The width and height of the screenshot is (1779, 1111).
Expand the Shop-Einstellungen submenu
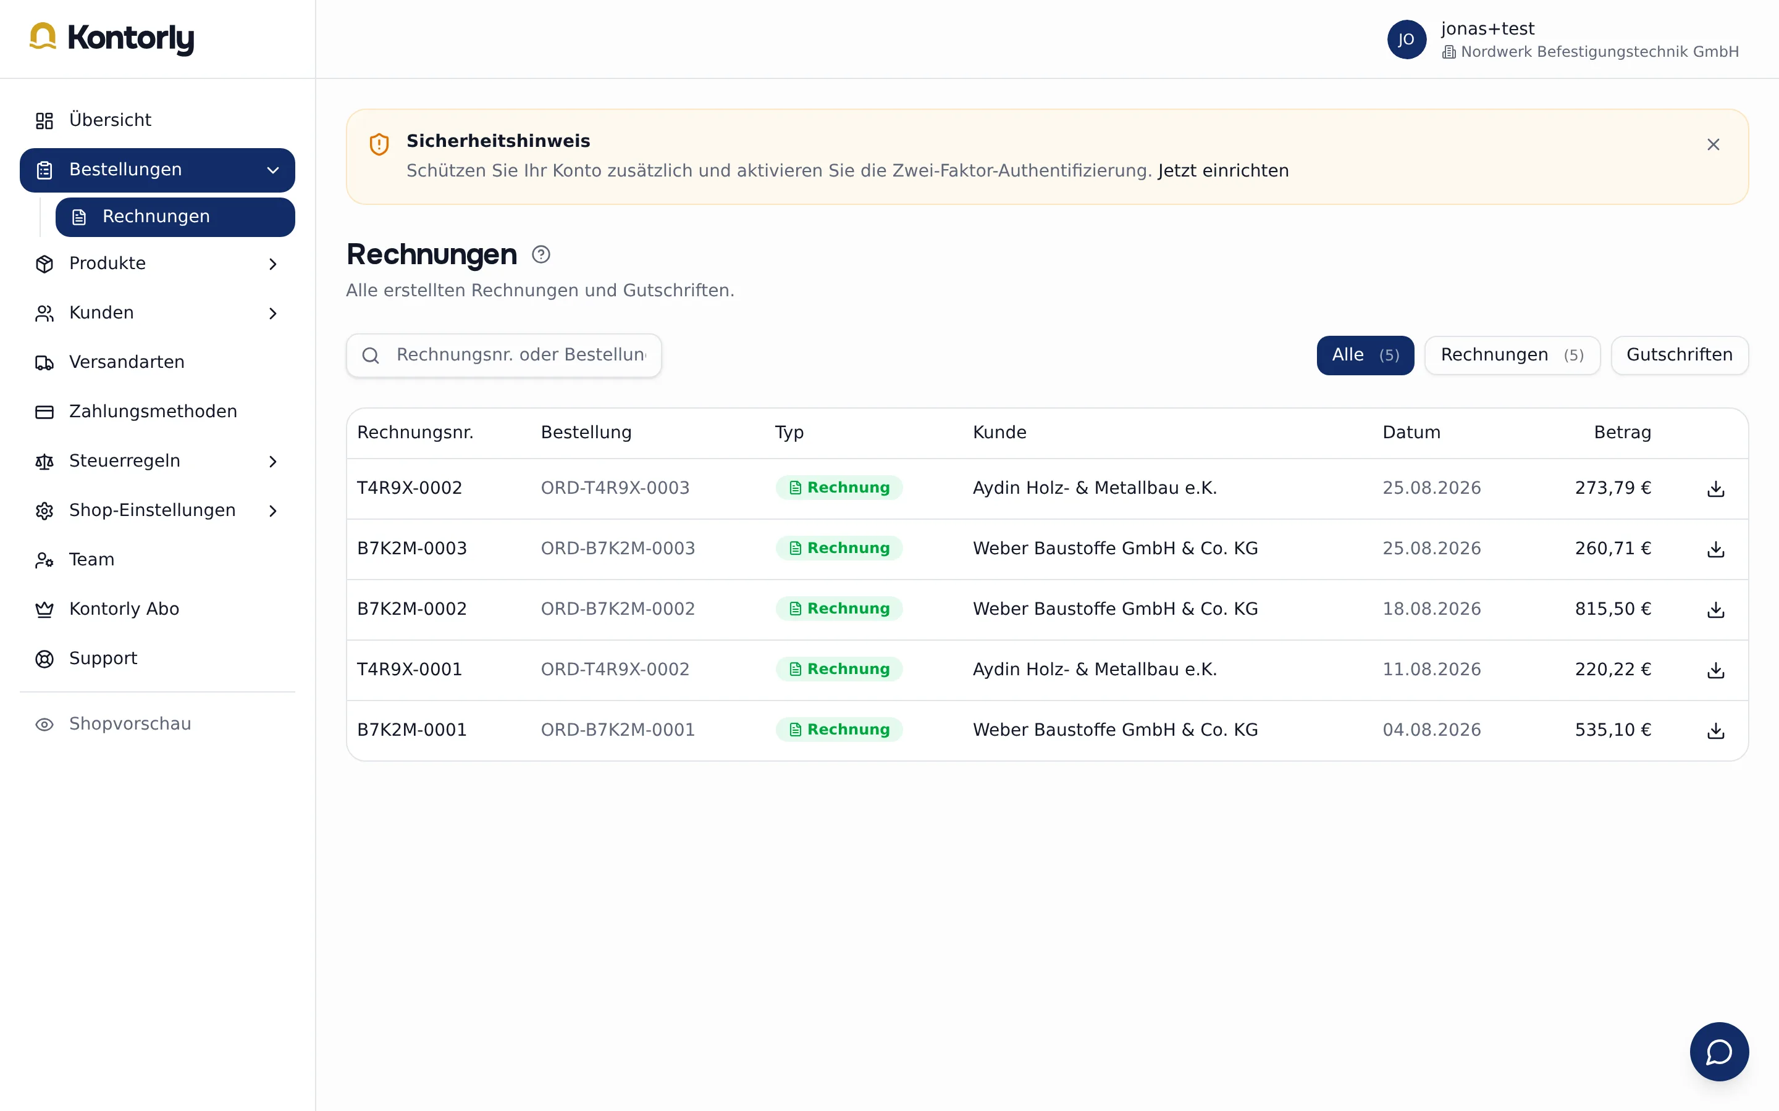[273, 510]
